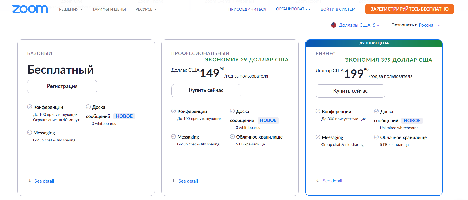This screenshot has width=468, height=200.
Task: Click the down arrow icon in Базовый card
Action: tap(30, 181)
